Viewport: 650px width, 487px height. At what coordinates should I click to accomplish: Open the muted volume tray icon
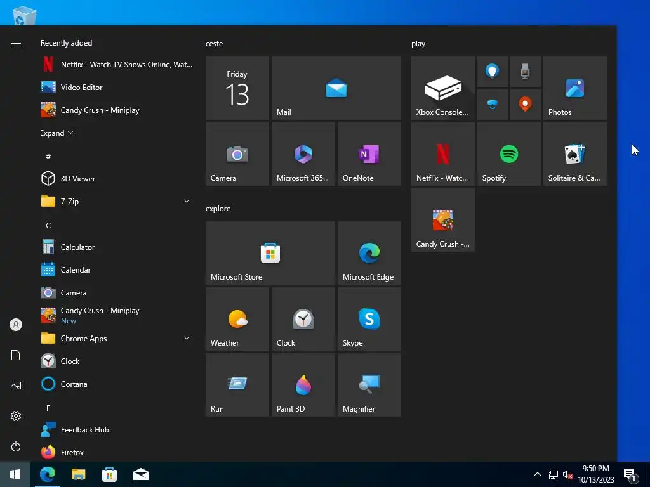pyautogui.click(x=567, y=474)
